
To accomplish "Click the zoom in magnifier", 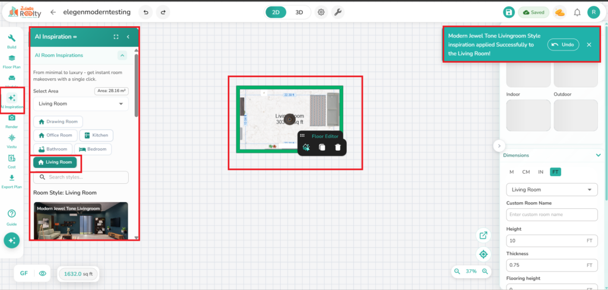I will 485,271.
